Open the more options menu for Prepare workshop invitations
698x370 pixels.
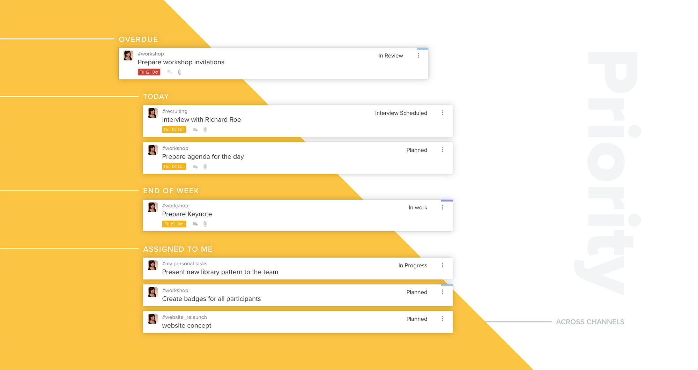pos(418,55)
